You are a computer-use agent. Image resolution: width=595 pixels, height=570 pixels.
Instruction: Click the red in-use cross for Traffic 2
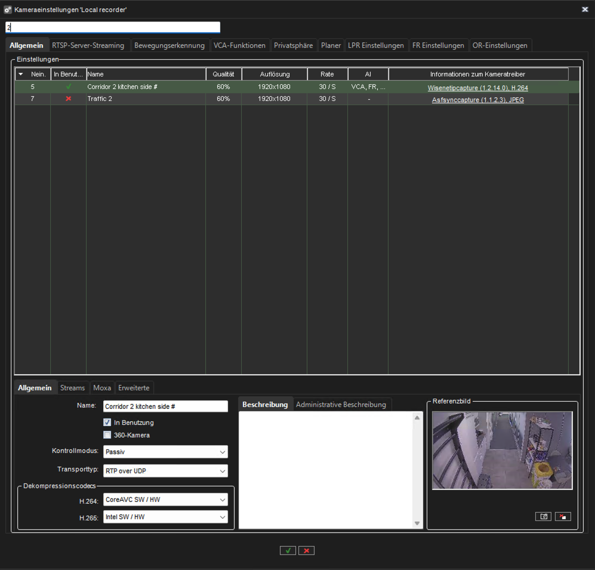68,98
